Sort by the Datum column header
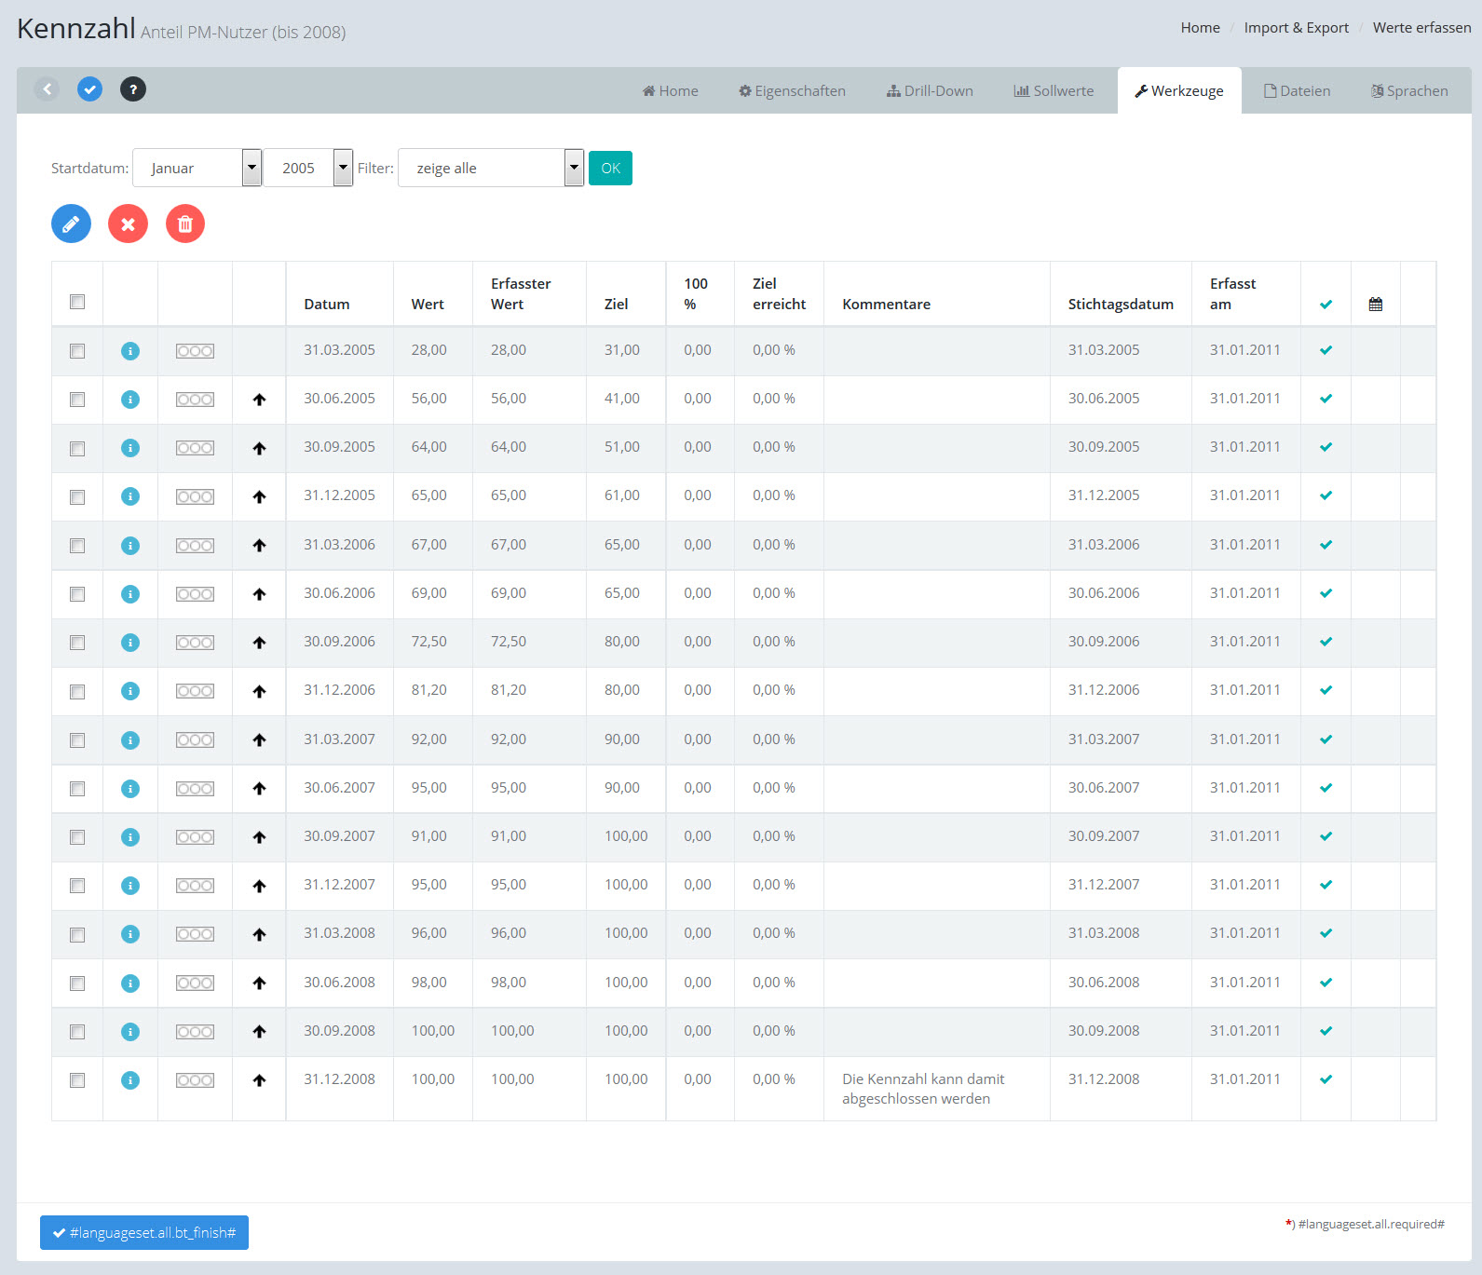1482x1275 pixels. 327,305
